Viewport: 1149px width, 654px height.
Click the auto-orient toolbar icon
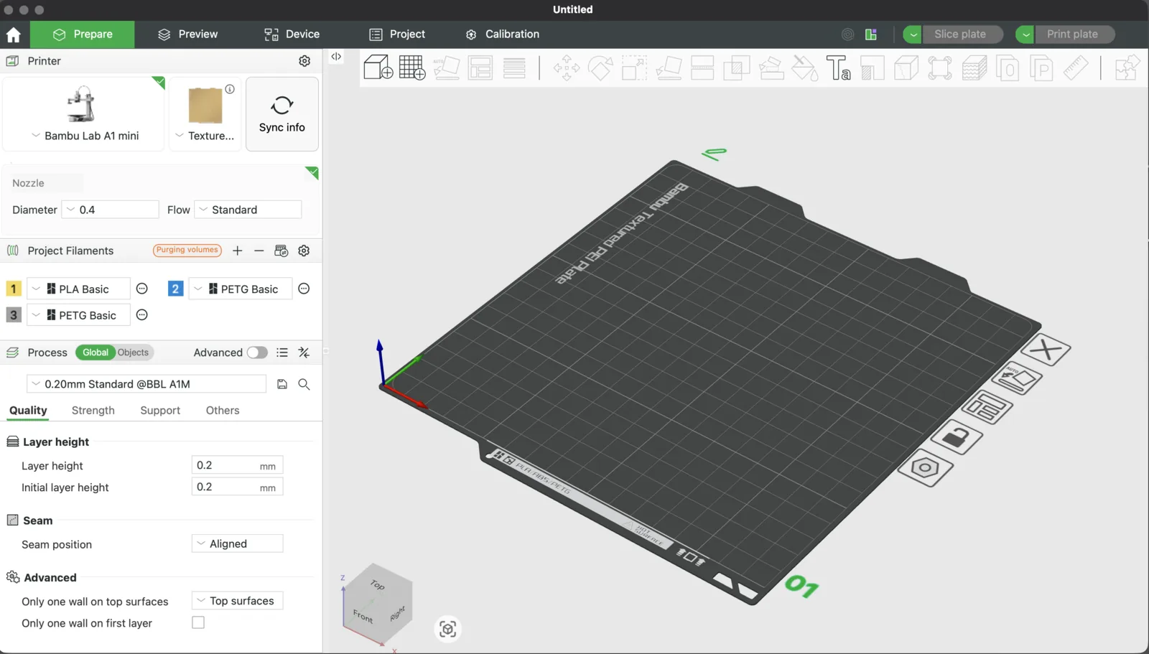pyautogui.click(x=447, y=67)
